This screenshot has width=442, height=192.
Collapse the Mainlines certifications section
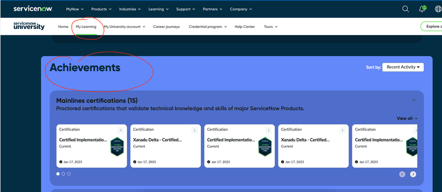pos(414,100)
